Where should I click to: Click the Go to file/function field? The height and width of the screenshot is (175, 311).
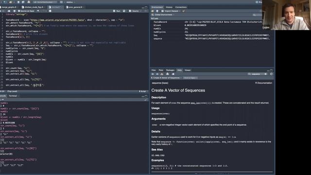pos(45,2)
